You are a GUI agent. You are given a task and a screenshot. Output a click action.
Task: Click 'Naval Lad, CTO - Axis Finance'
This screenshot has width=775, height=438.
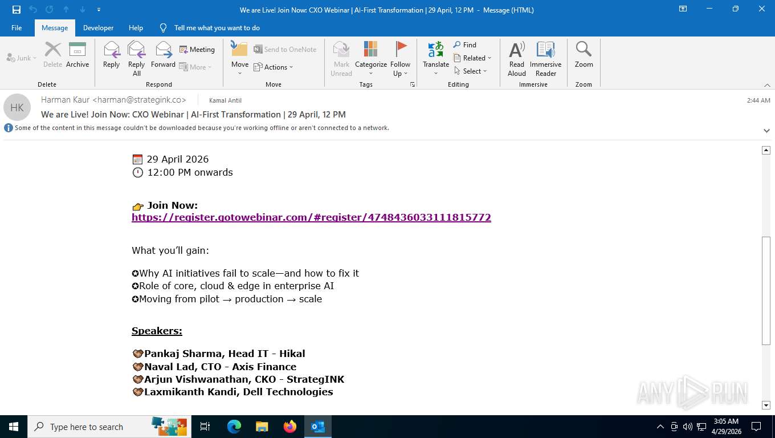(221, 367)
